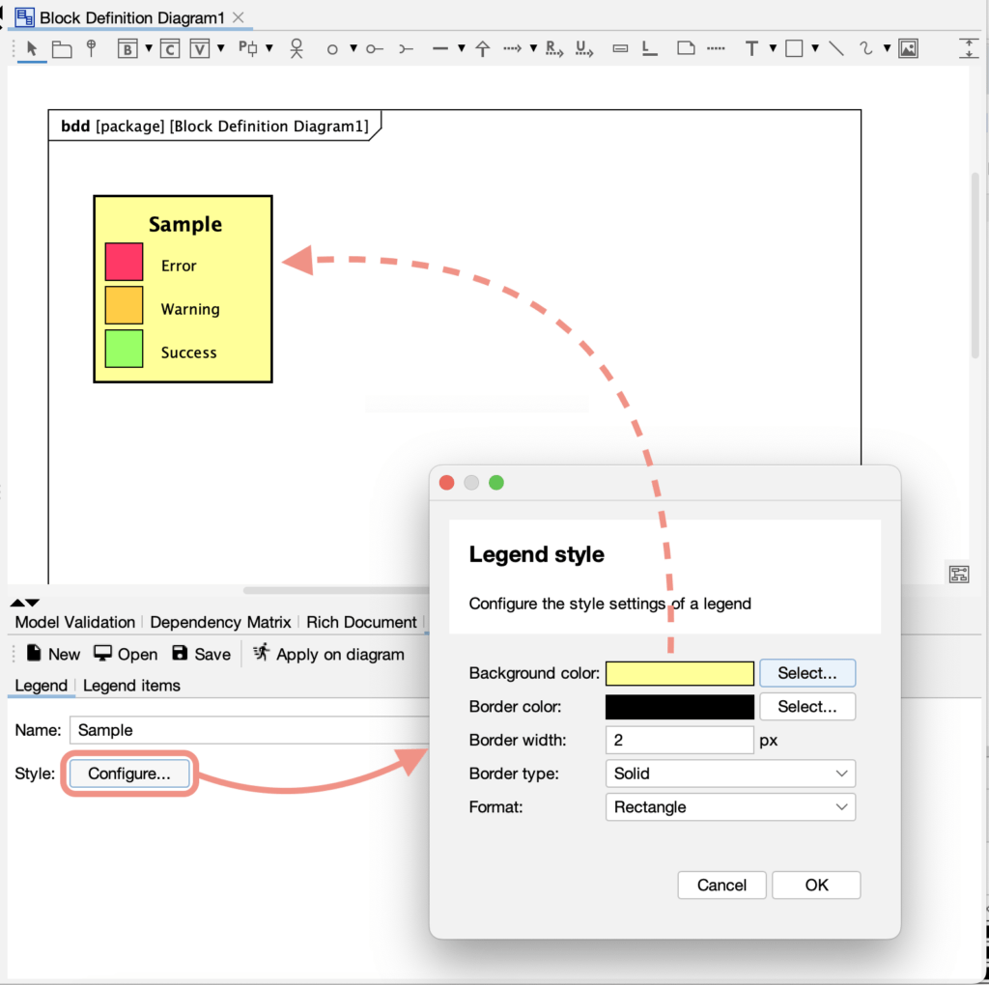Open the diagram overview icon

point(958,575)
